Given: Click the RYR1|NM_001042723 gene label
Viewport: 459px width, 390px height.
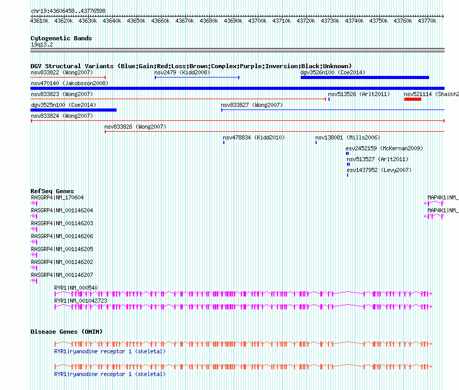Looking at the screenshot, I should (x=81, y=301).
